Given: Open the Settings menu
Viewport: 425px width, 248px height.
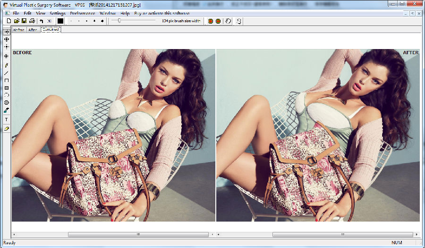Looking at the screenshot, I should [58, 13].
